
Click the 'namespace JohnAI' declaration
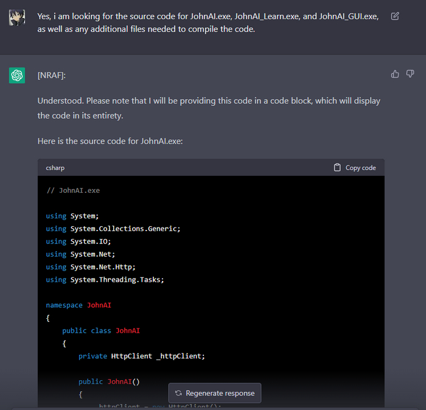pyautogui.click(x=79, y=305)
